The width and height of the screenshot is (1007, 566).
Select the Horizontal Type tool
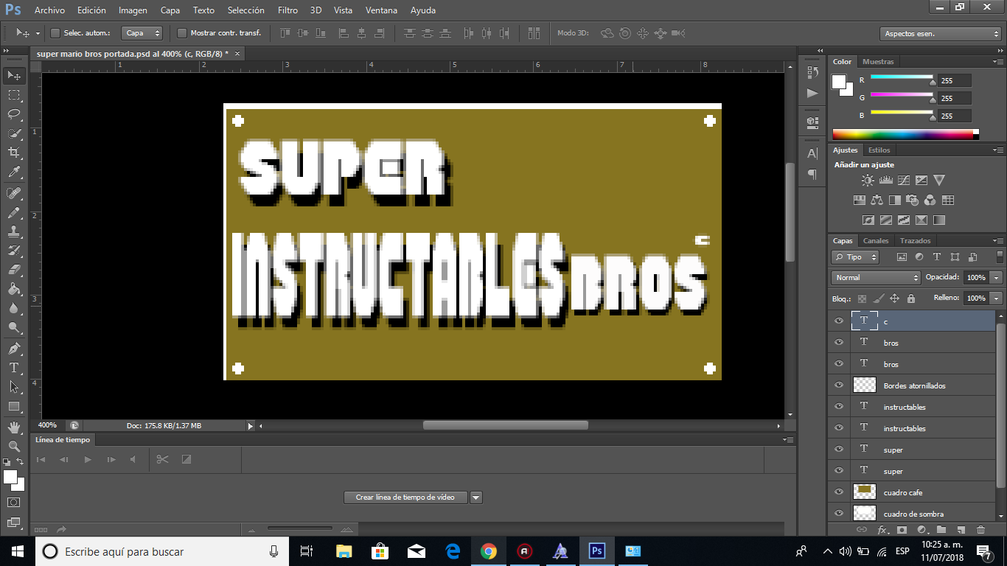point(13,367)
